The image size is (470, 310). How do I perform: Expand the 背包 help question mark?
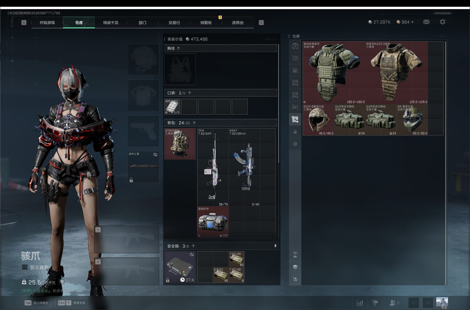click(x=194, y=123)
